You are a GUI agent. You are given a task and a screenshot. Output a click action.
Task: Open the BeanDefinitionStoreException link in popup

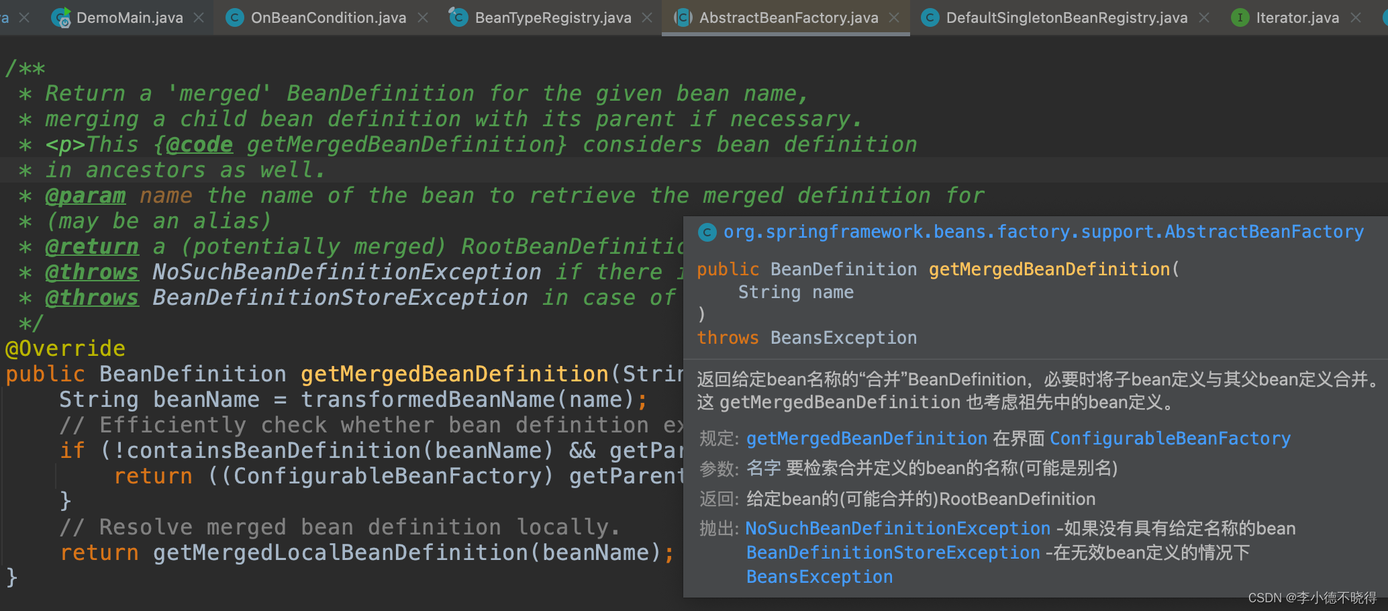pos(893,553)
